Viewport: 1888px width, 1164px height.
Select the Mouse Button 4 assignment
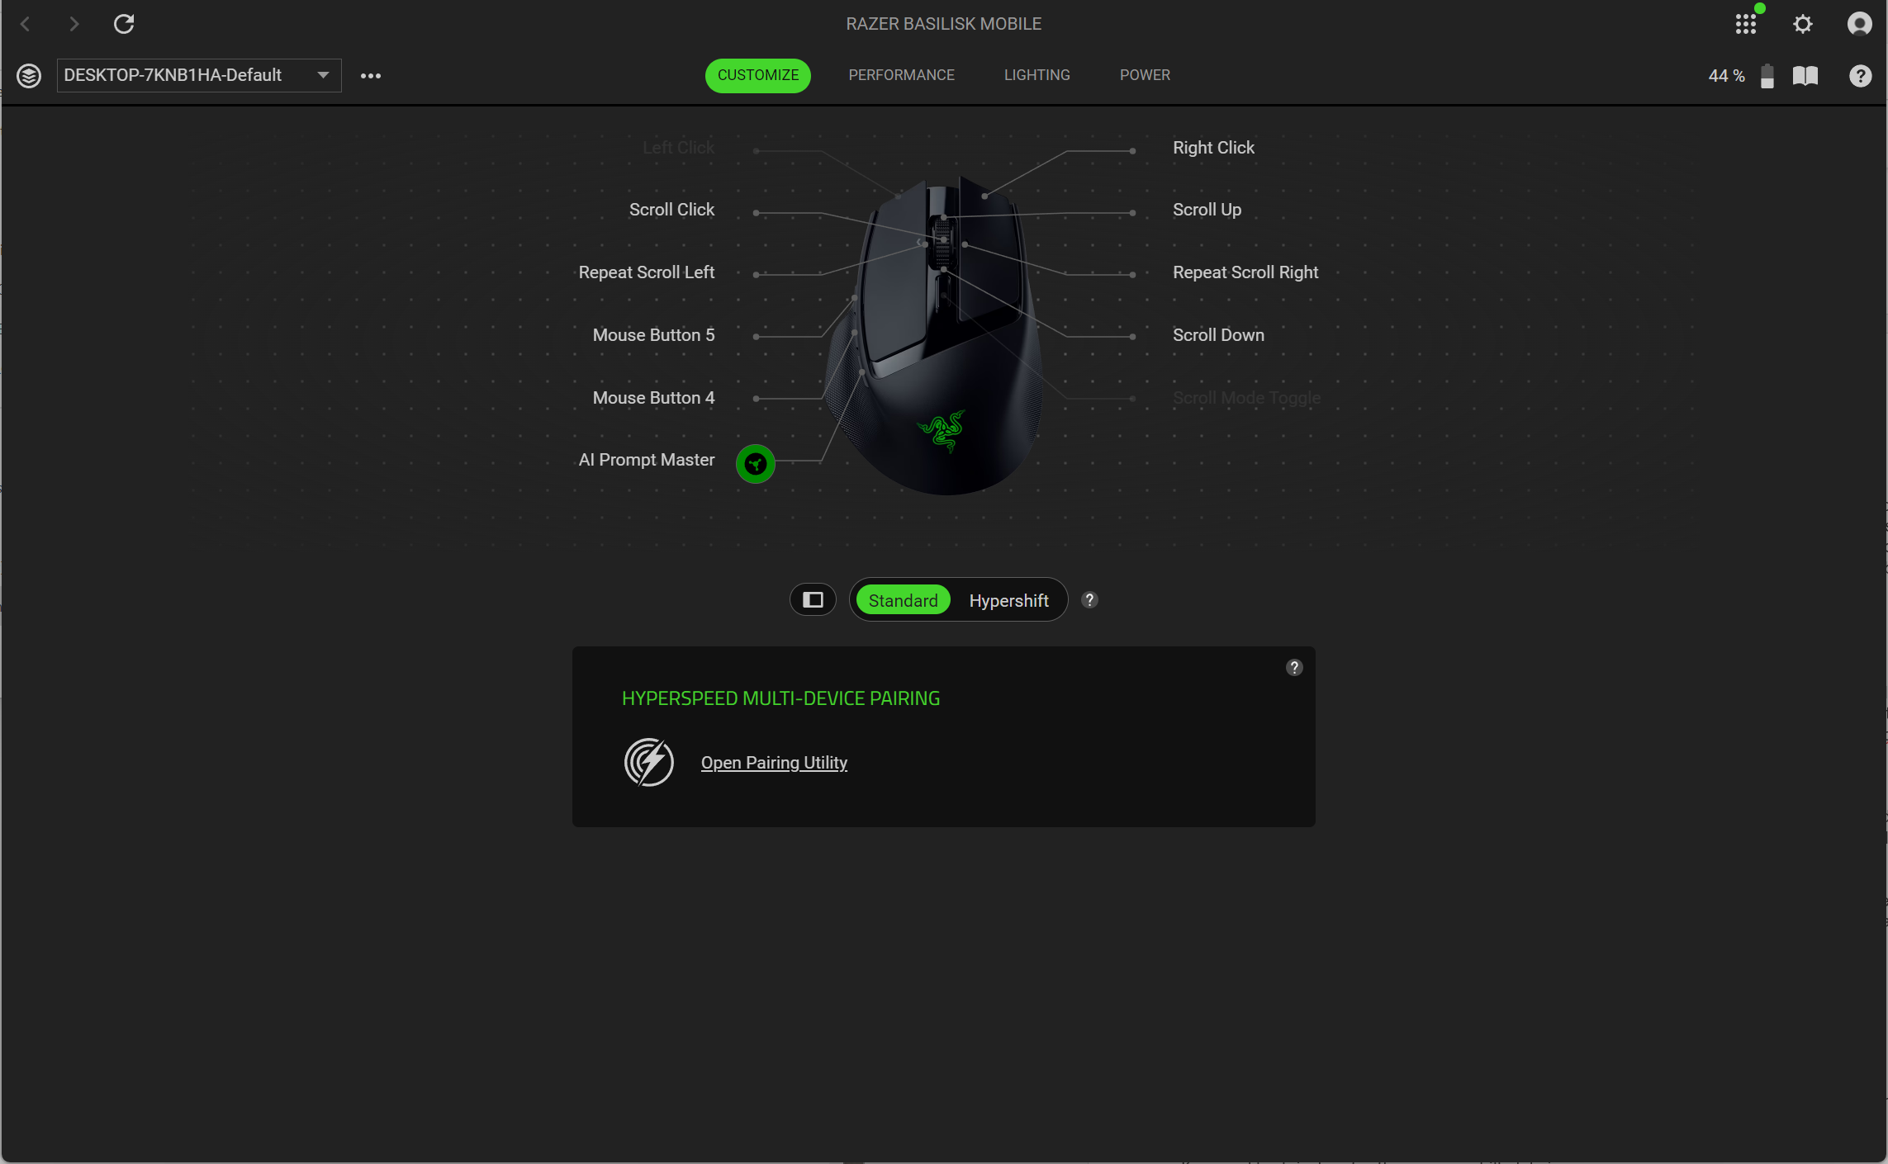(x=653, y=398)
